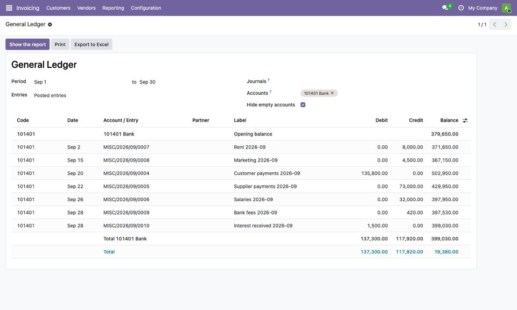Remove the 101401 Bank account tag
517x310 pixels.
coord(332,93)
